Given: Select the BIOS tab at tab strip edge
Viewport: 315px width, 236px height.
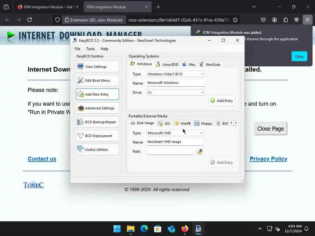Looking at the screenshot, I should click(222, 124).
